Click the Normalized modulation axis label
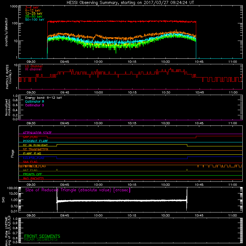 tap(8, 107)
